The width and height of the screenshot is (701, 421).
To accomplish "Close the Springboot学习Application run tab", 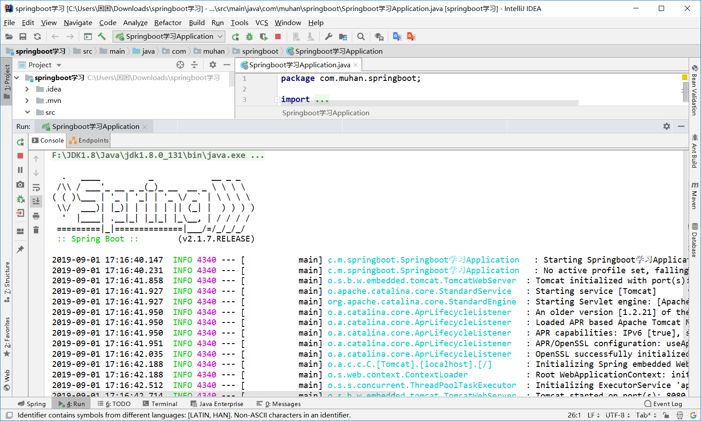I will (145, 127).
